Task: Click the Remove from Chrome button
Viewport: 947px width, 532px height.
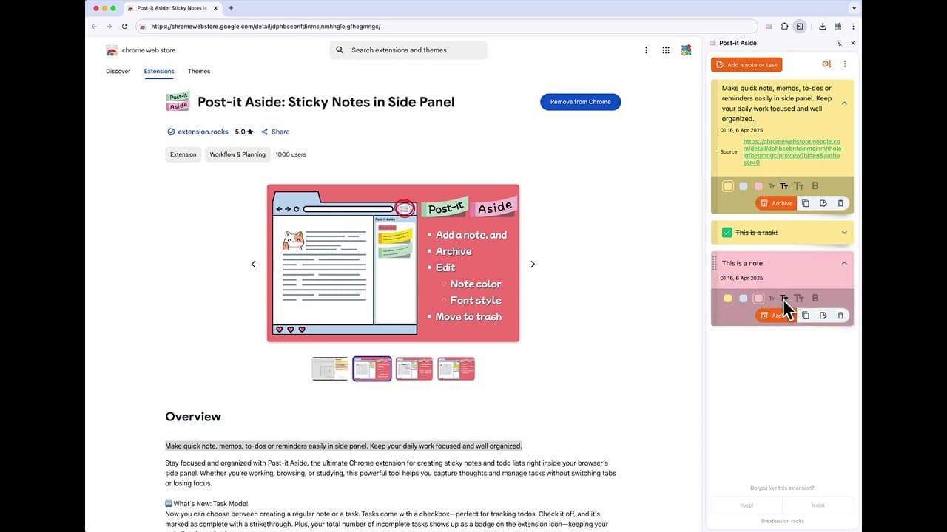Action: tap(580, 102)
